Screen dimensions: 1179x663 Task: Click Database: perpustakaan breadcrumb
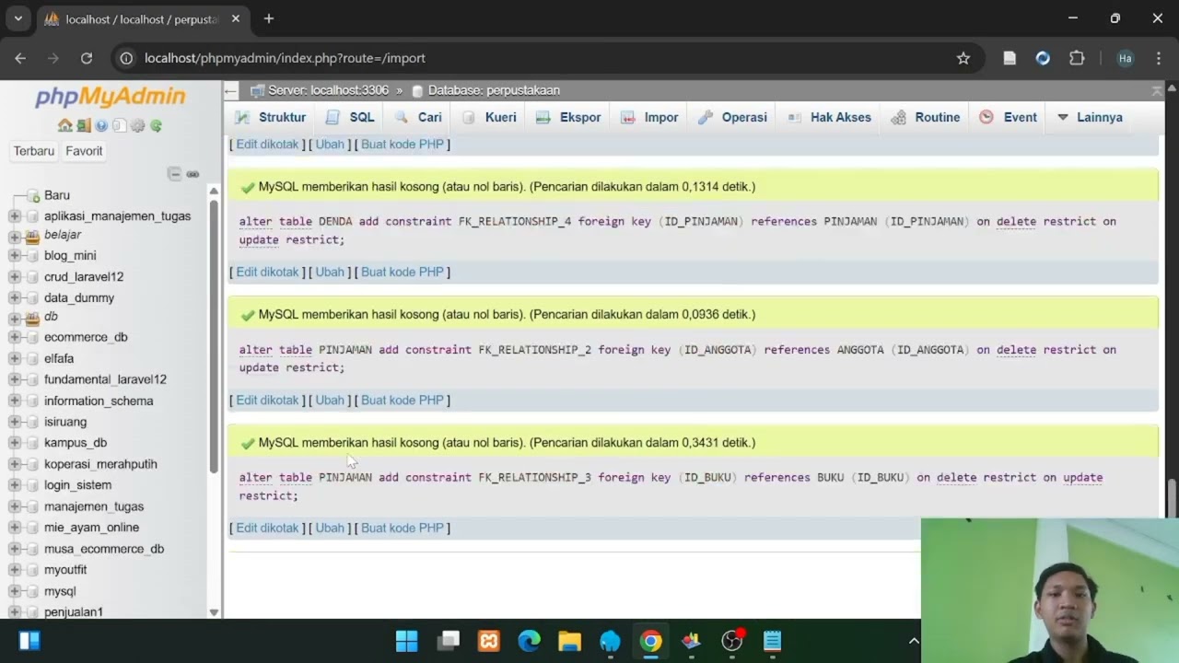(x=494, y=90)
